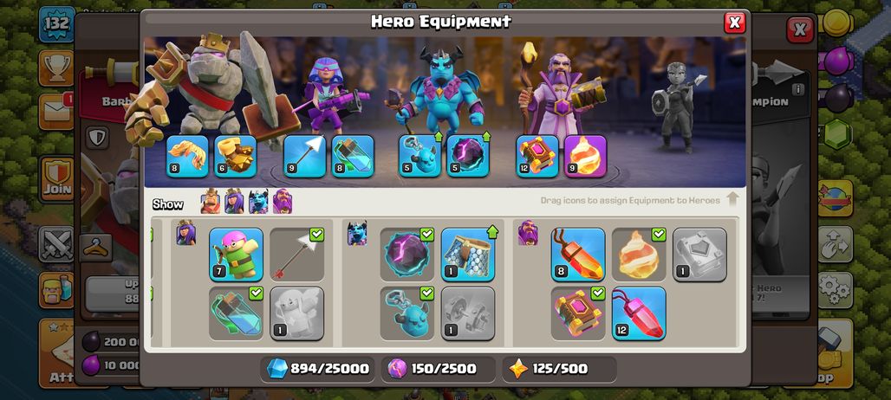This screenshot has width=891, height=400.
Task: Tap the checked Dark Orb in inventory
Action: 406,255
